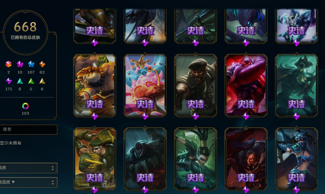Click the rainbow chroma ring icon above 103
This screenshot has height=194, width=325.
click(26, 106)
